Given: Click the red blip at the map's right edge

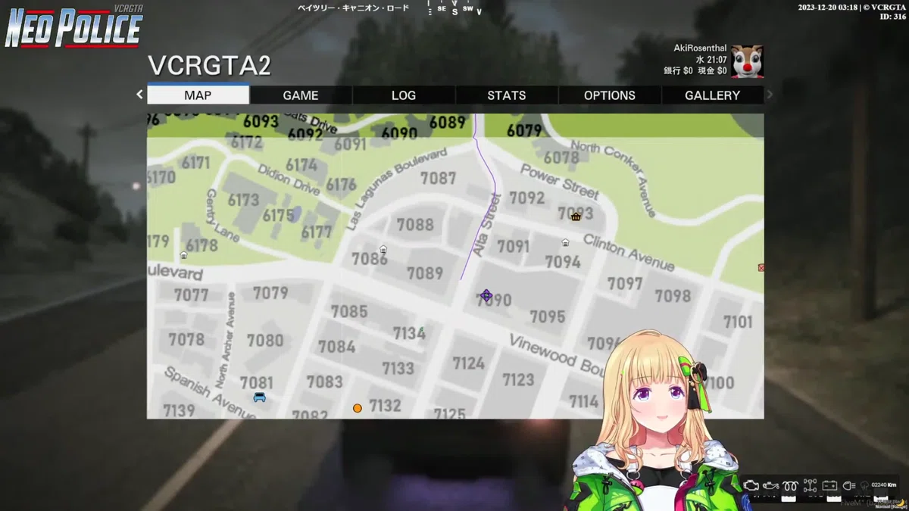Looking at the screenshot, I should 761,267.
